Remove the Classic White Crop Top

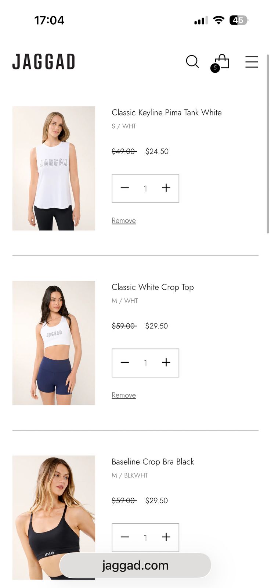click(124, 395)
